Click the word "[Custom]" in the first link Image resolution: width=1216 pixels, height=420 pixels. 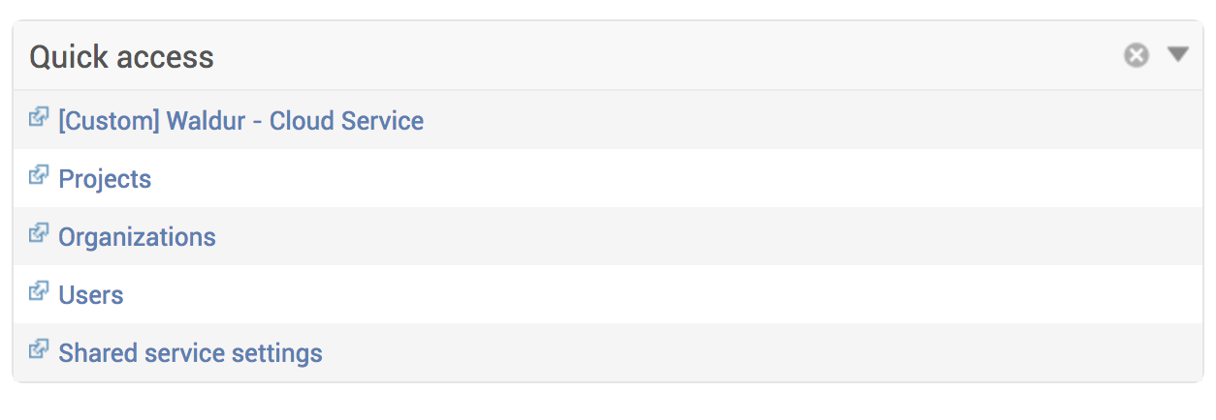109,121
